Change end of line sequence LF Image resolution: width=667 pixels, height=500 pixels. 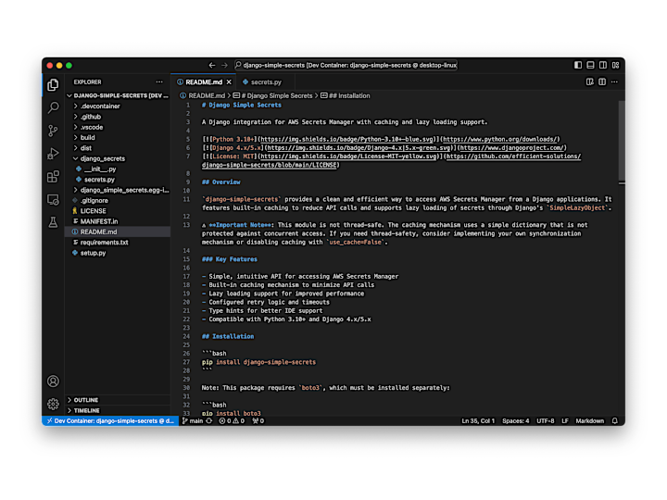(x=565, y=421)
